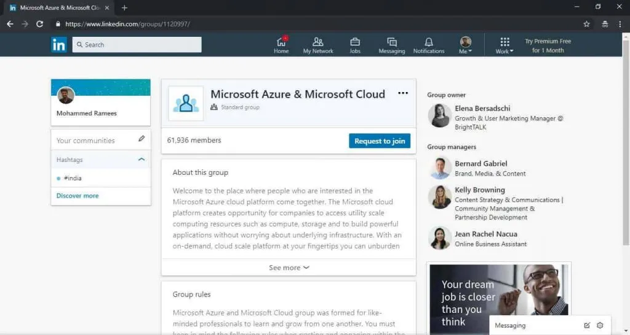
Task: Close the Microsoft Azure LinkedIn tab
Action: [x=107, y=7]
